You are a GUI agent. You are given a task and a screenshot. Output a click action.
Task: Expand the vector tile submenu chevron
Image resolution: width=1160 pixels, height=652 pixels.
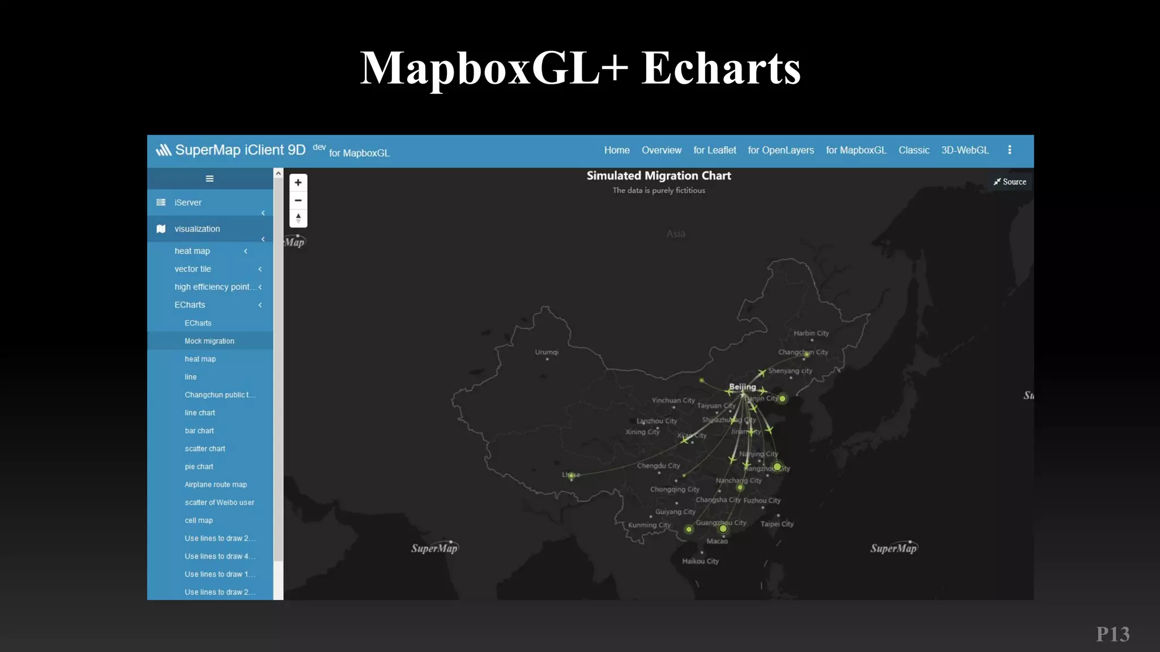(260, 269)
